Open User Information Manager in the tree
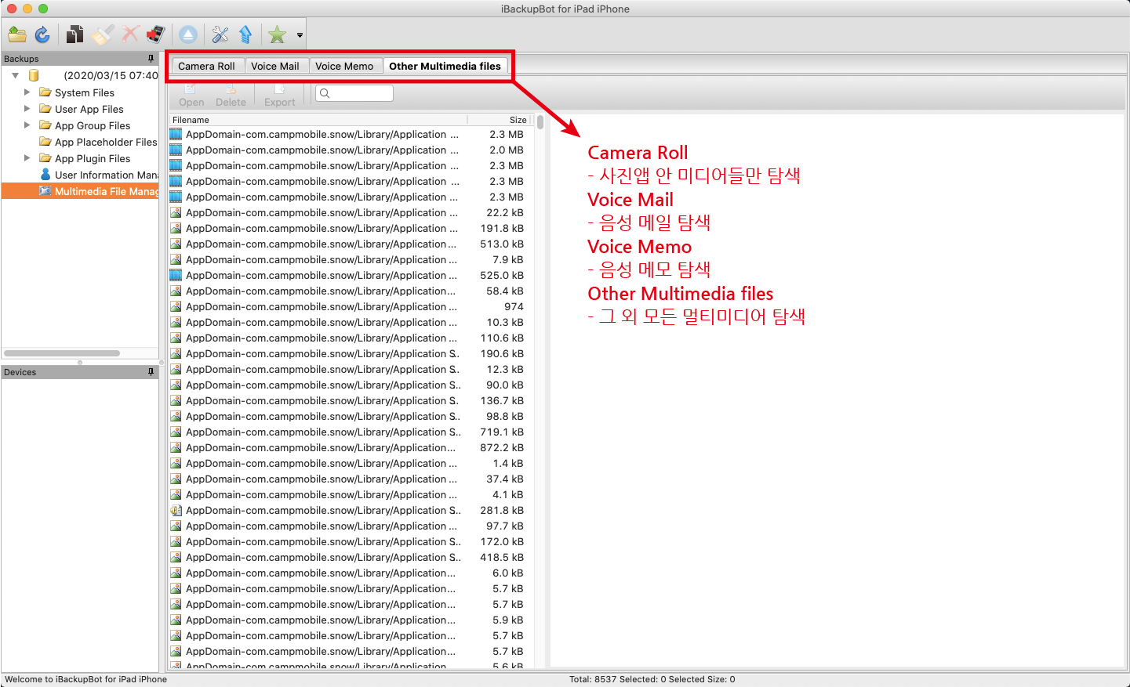 pyautogui.click(x=107, y=175)
